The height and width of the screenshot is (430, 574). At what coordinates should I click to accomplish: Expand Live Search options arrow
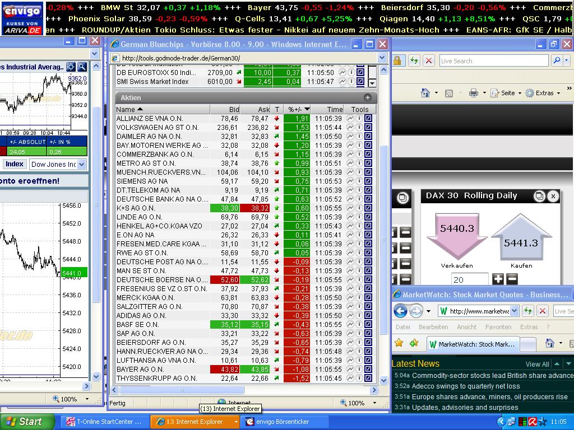pos(566,60)
